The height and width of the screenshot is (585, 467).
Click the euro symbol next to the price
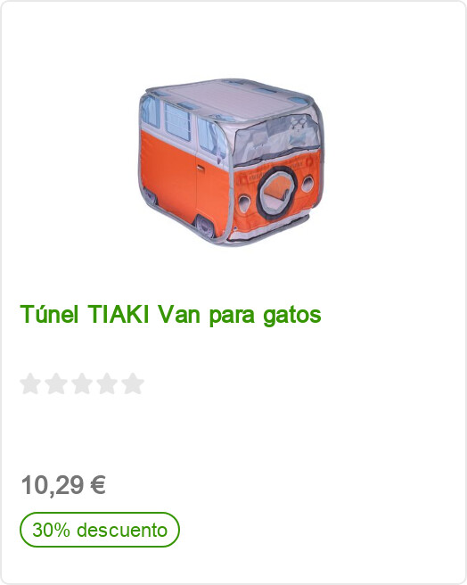tap(98, 485)
